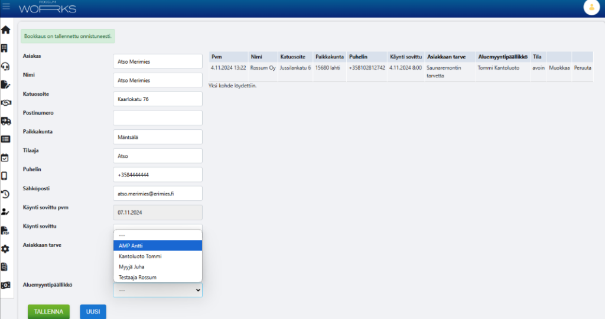Open the truck delivery icon
The height and width of the screenshot is (319, 605).
(x=6, y=121)
